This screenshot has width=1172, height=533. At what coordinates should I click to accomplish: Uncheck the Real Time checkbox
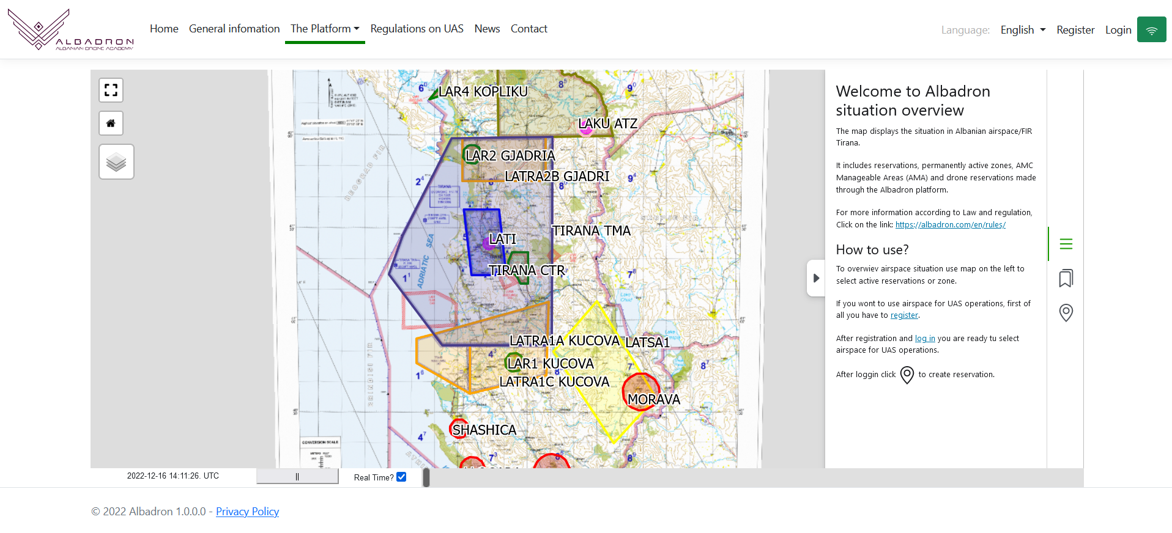(x=401, y=477)
